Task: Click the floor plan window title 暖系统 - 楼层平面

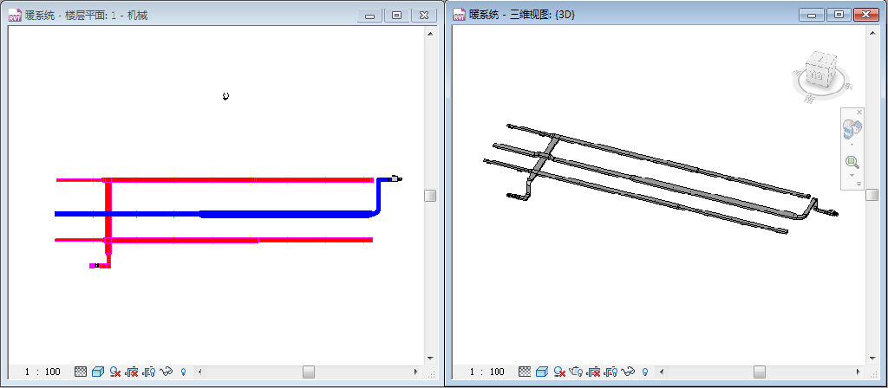Action: click(86, 16)
